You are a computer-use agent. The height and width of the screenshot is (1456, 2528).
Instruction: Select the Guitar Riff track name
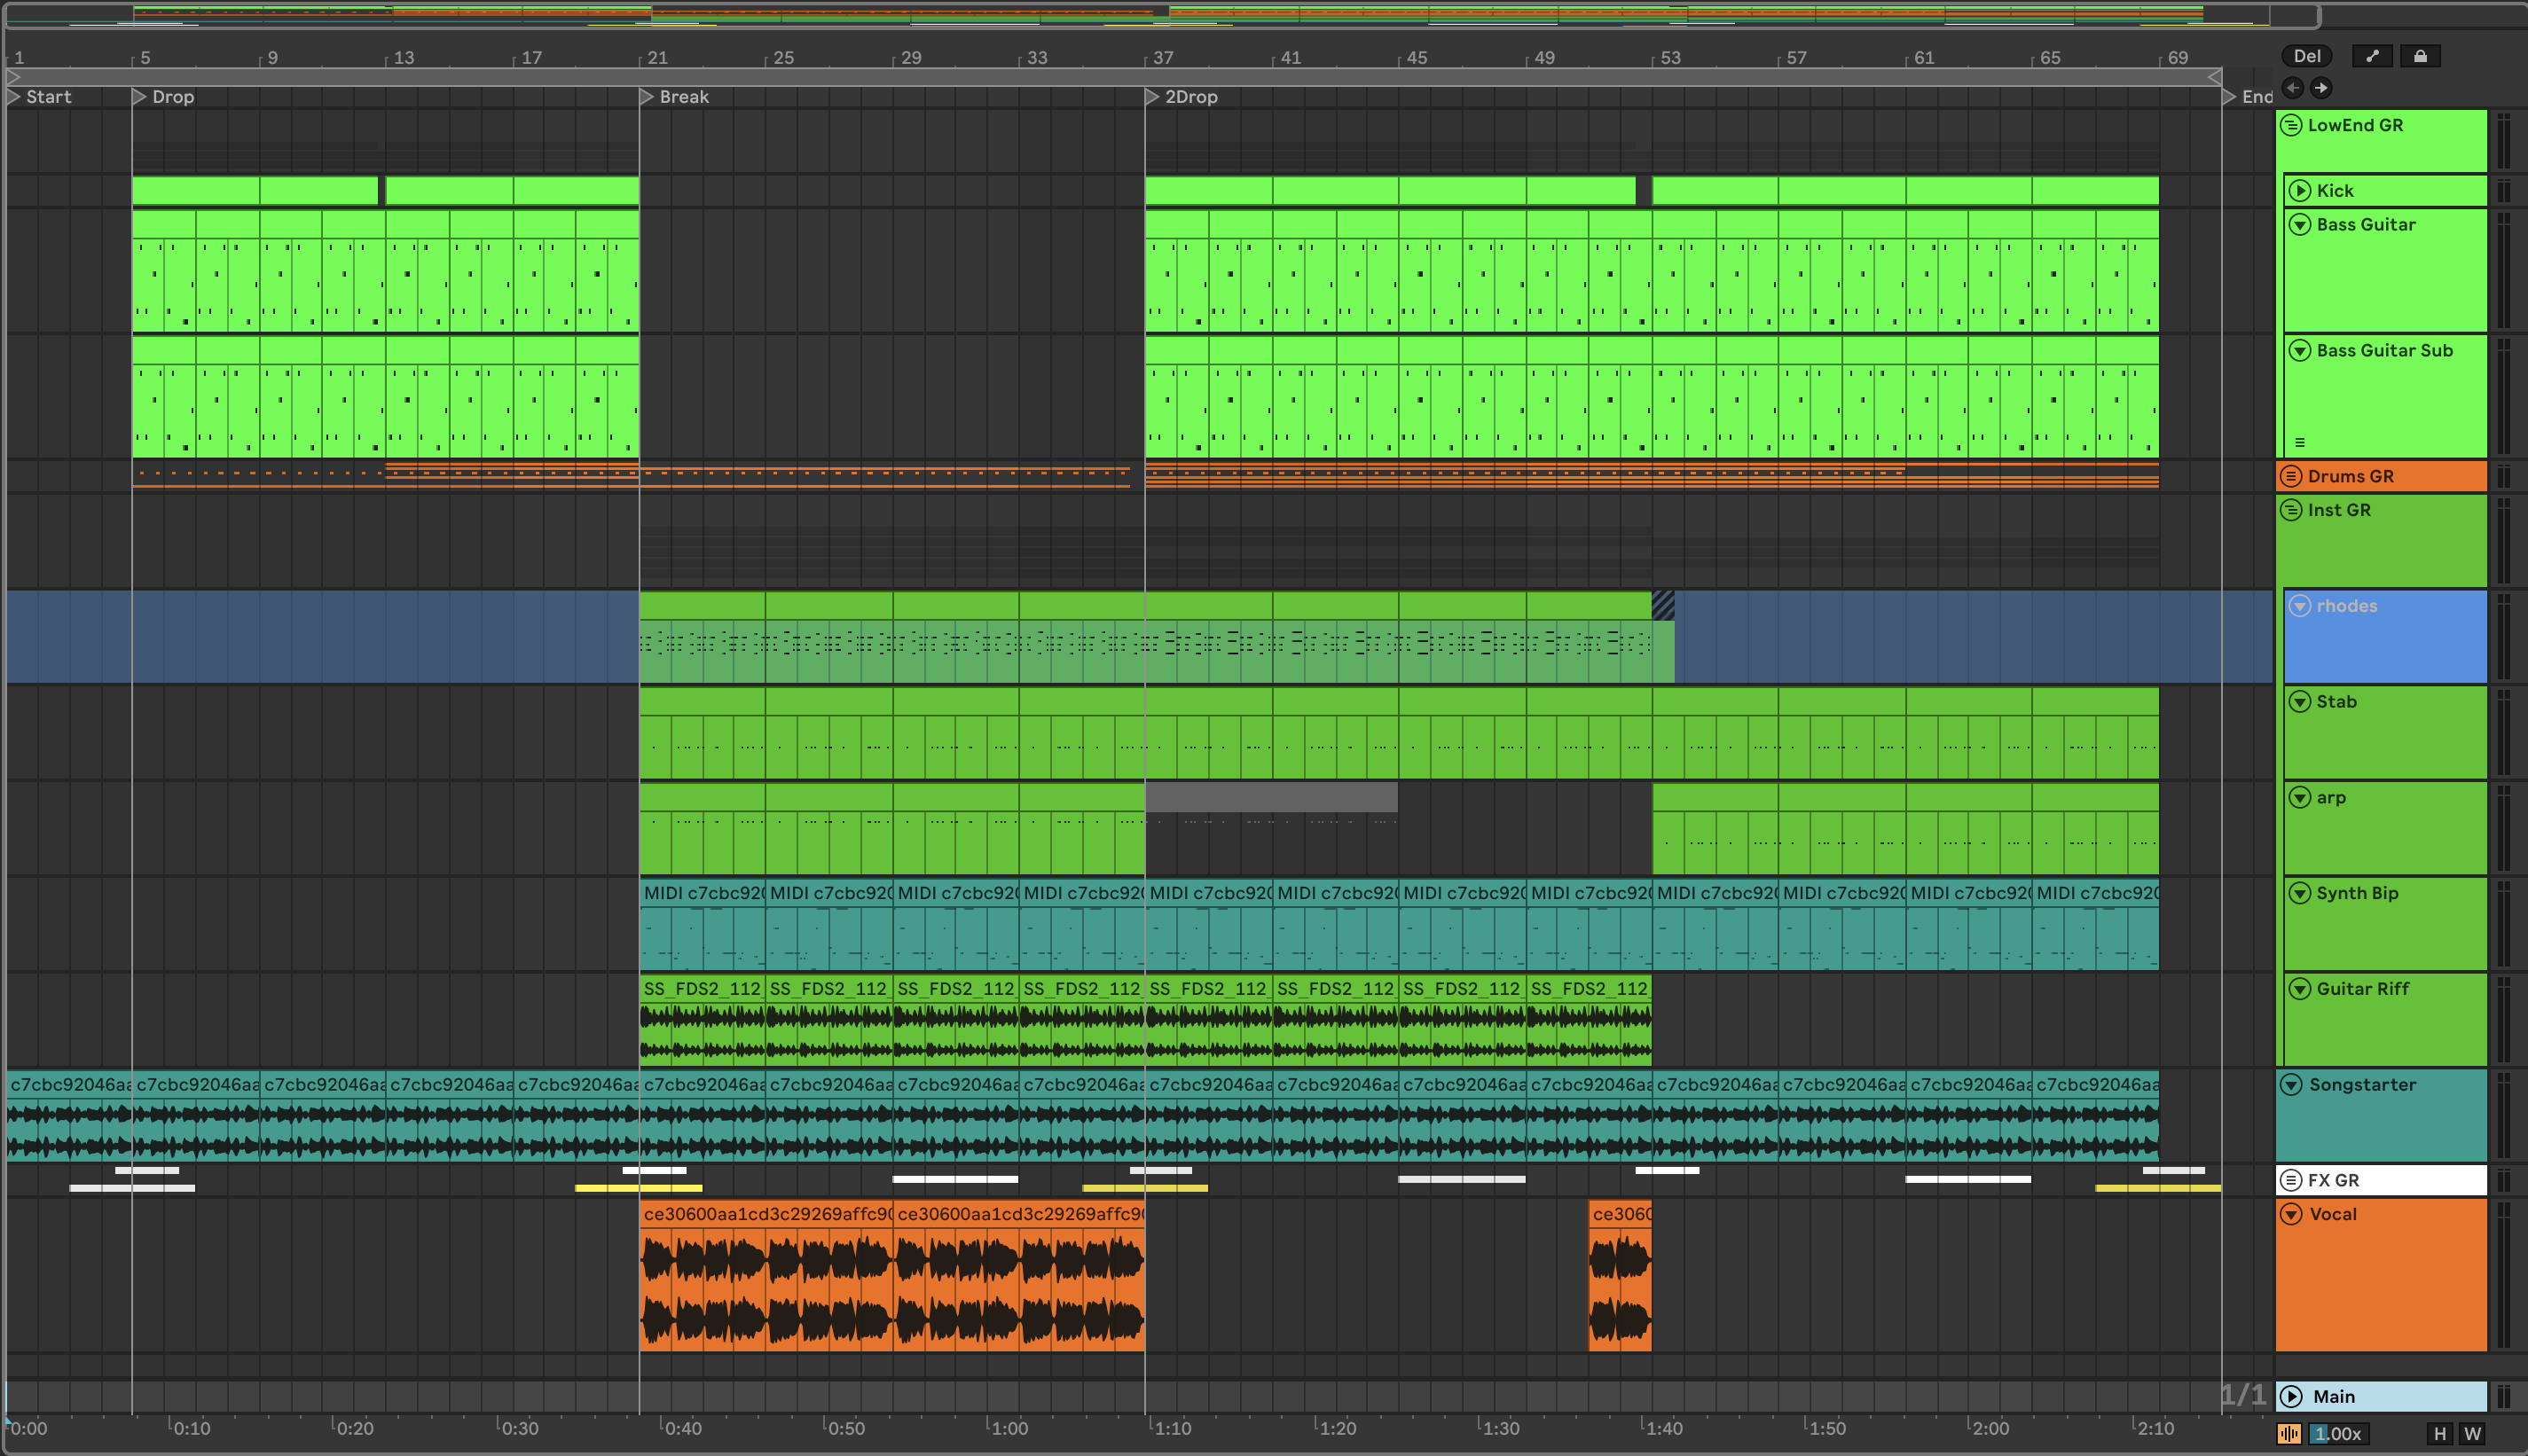(2363, 988)
